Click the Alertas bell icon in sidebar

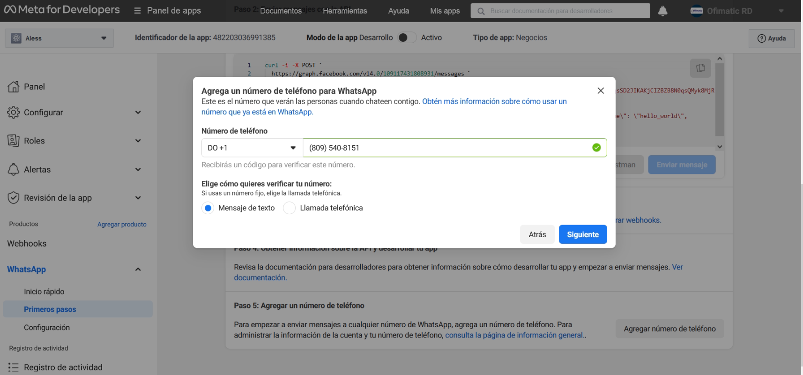tap(14, 170)
